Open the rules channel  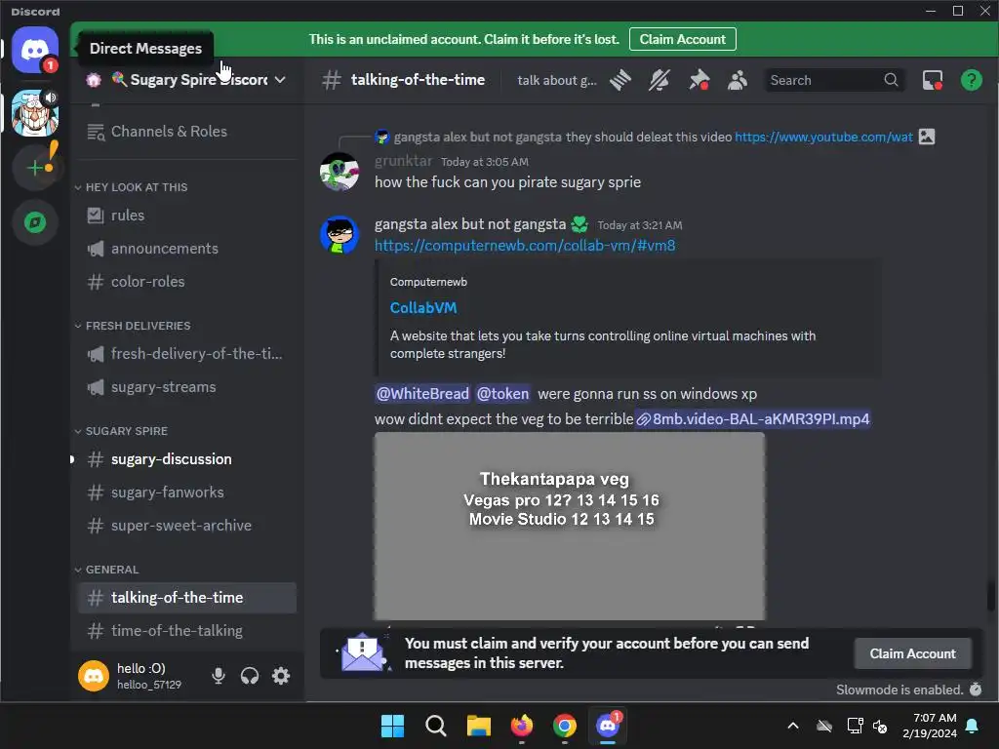coord(186,216)
